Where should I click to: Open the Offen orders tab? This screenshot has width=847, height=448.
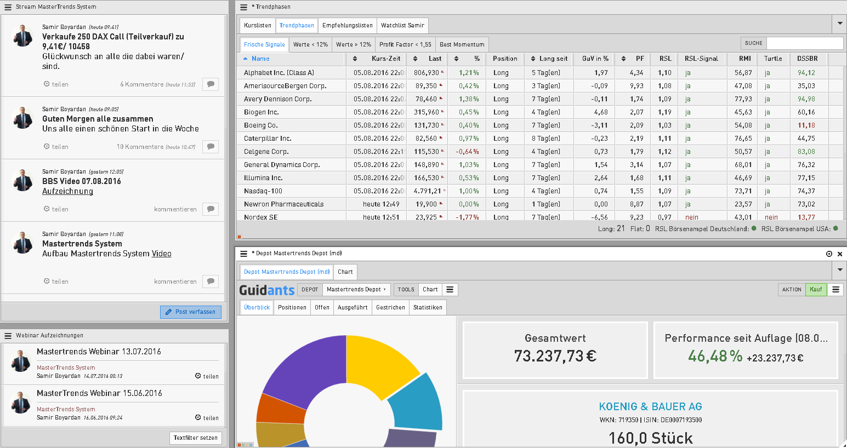(322, 307)
